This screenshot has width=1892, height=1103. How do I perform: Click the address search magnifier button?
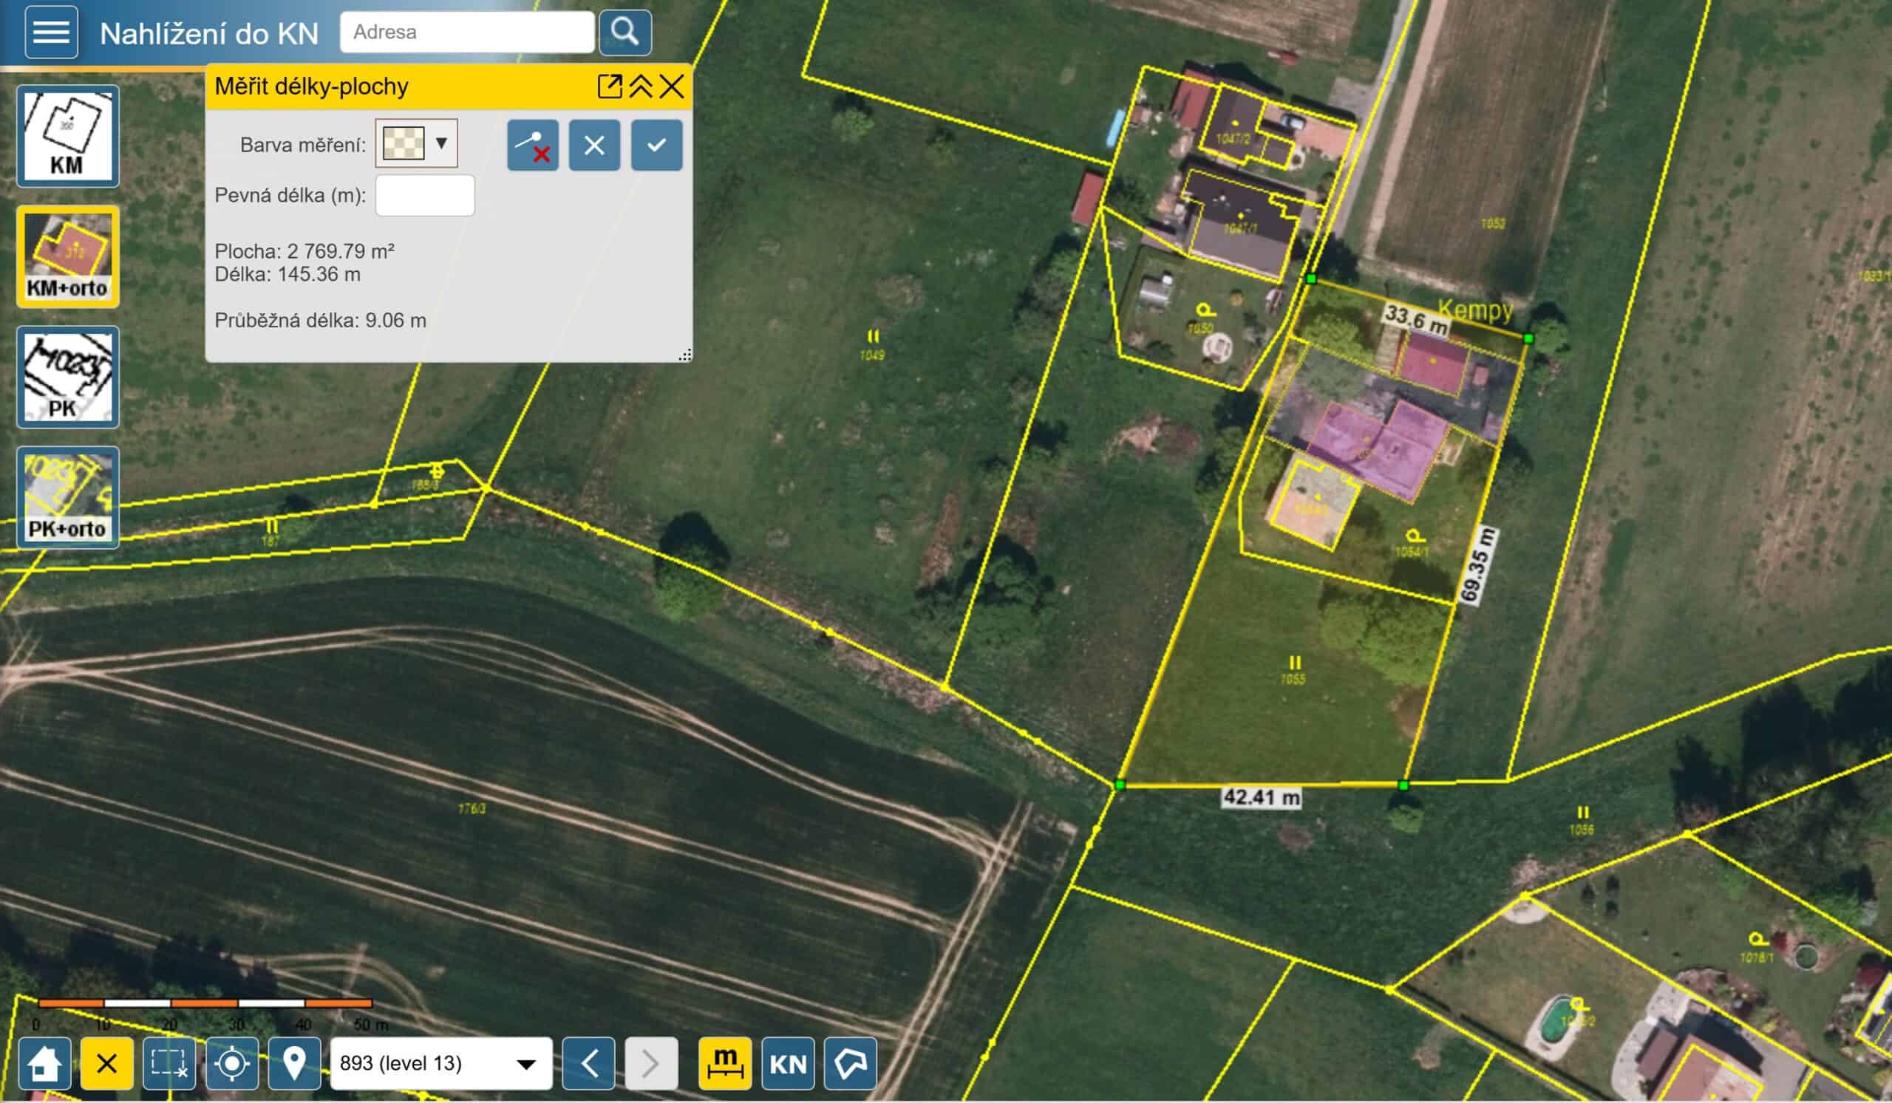point(625,33)
